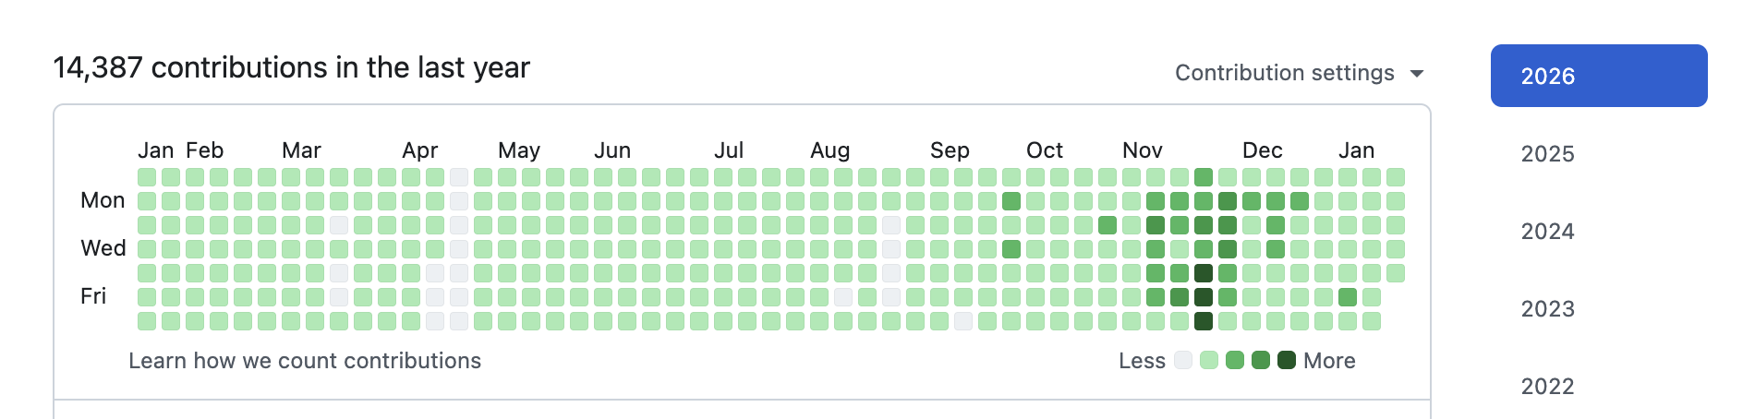1755x419 pixels.
Task: Click the only darker cell in the Sunday row
Action: point(1204,177)
